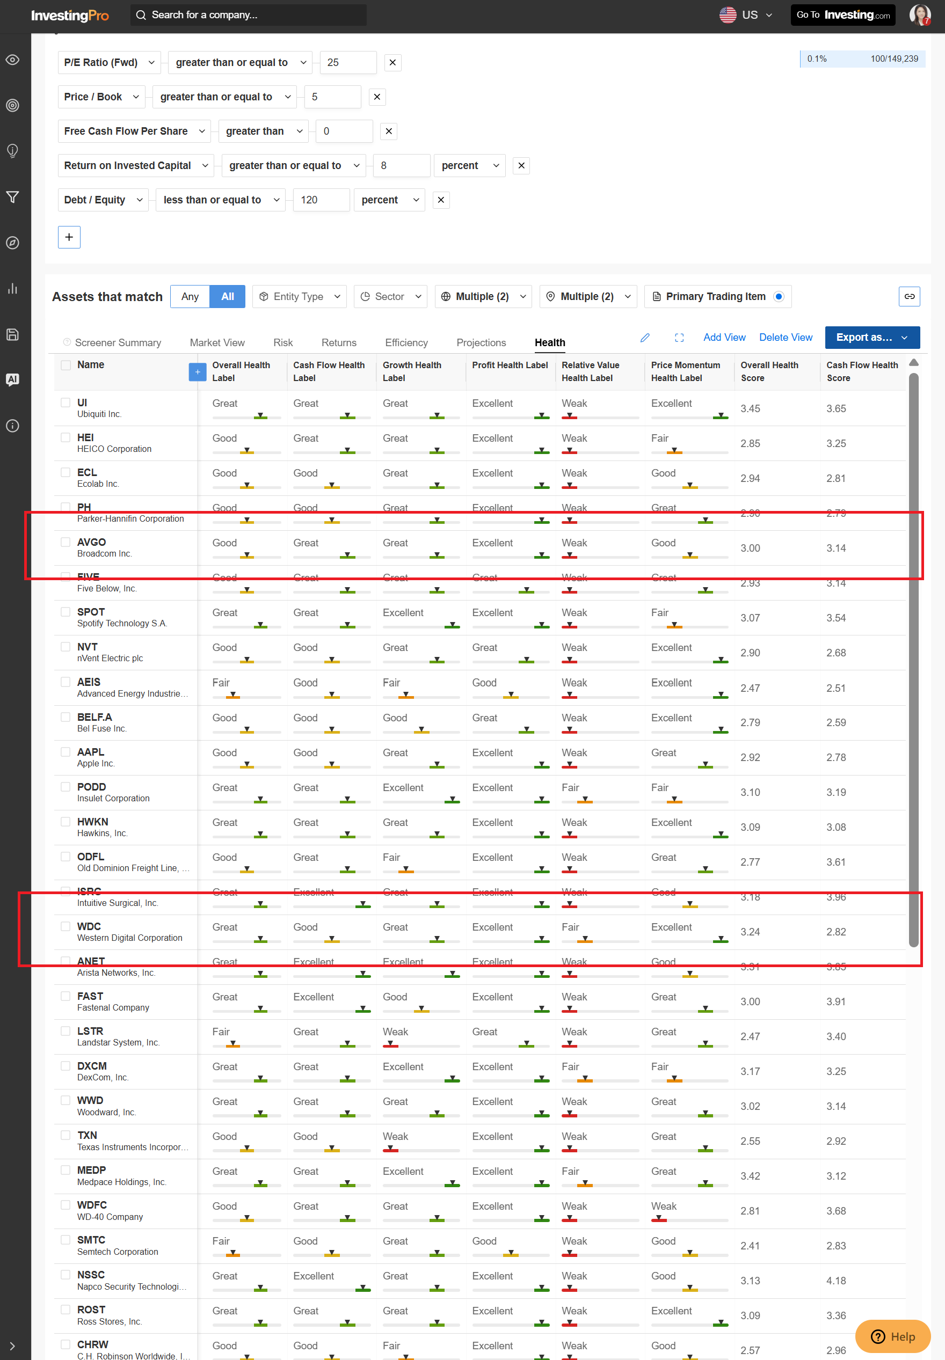Go to Investing.com button
Viewport: 945px width, 1360px height.
pyautogui.click(x=842, y=15)
